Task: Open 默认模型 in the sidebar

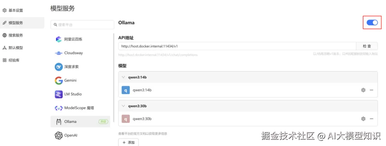Action: [22, 48]
